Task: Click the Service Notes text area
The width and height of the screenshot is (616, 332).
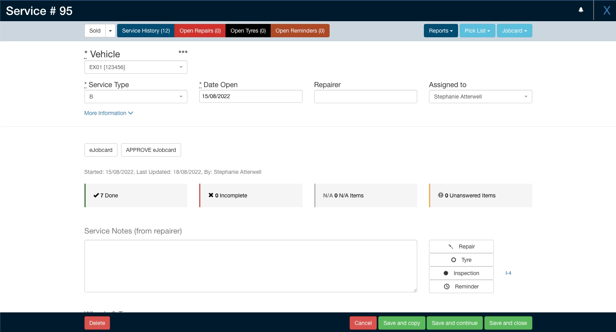Action: pyautogui.click(x=251, y=266)
